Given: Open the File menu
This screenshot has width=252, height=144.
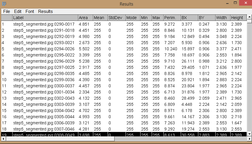Looking at the screenshot, I should coord(6,11).
